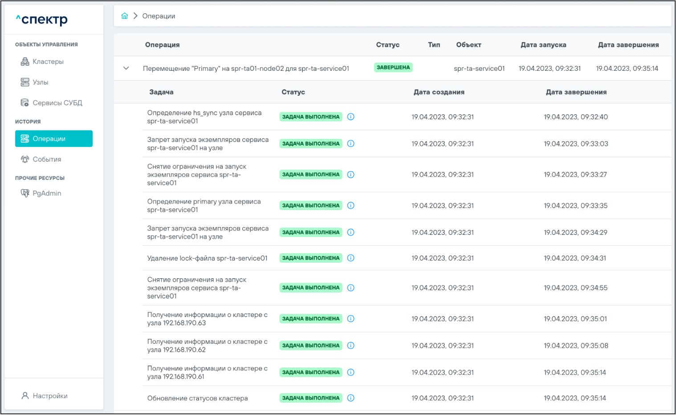View info for 192.168.190.63 cluster task
Image resolution: width=676 pixels, height=415 pixels.
[x=351, y=318]
